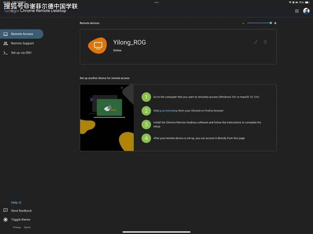313x234 pixels.
Task: Click the green step 1 circle
Action: [146, 97]
